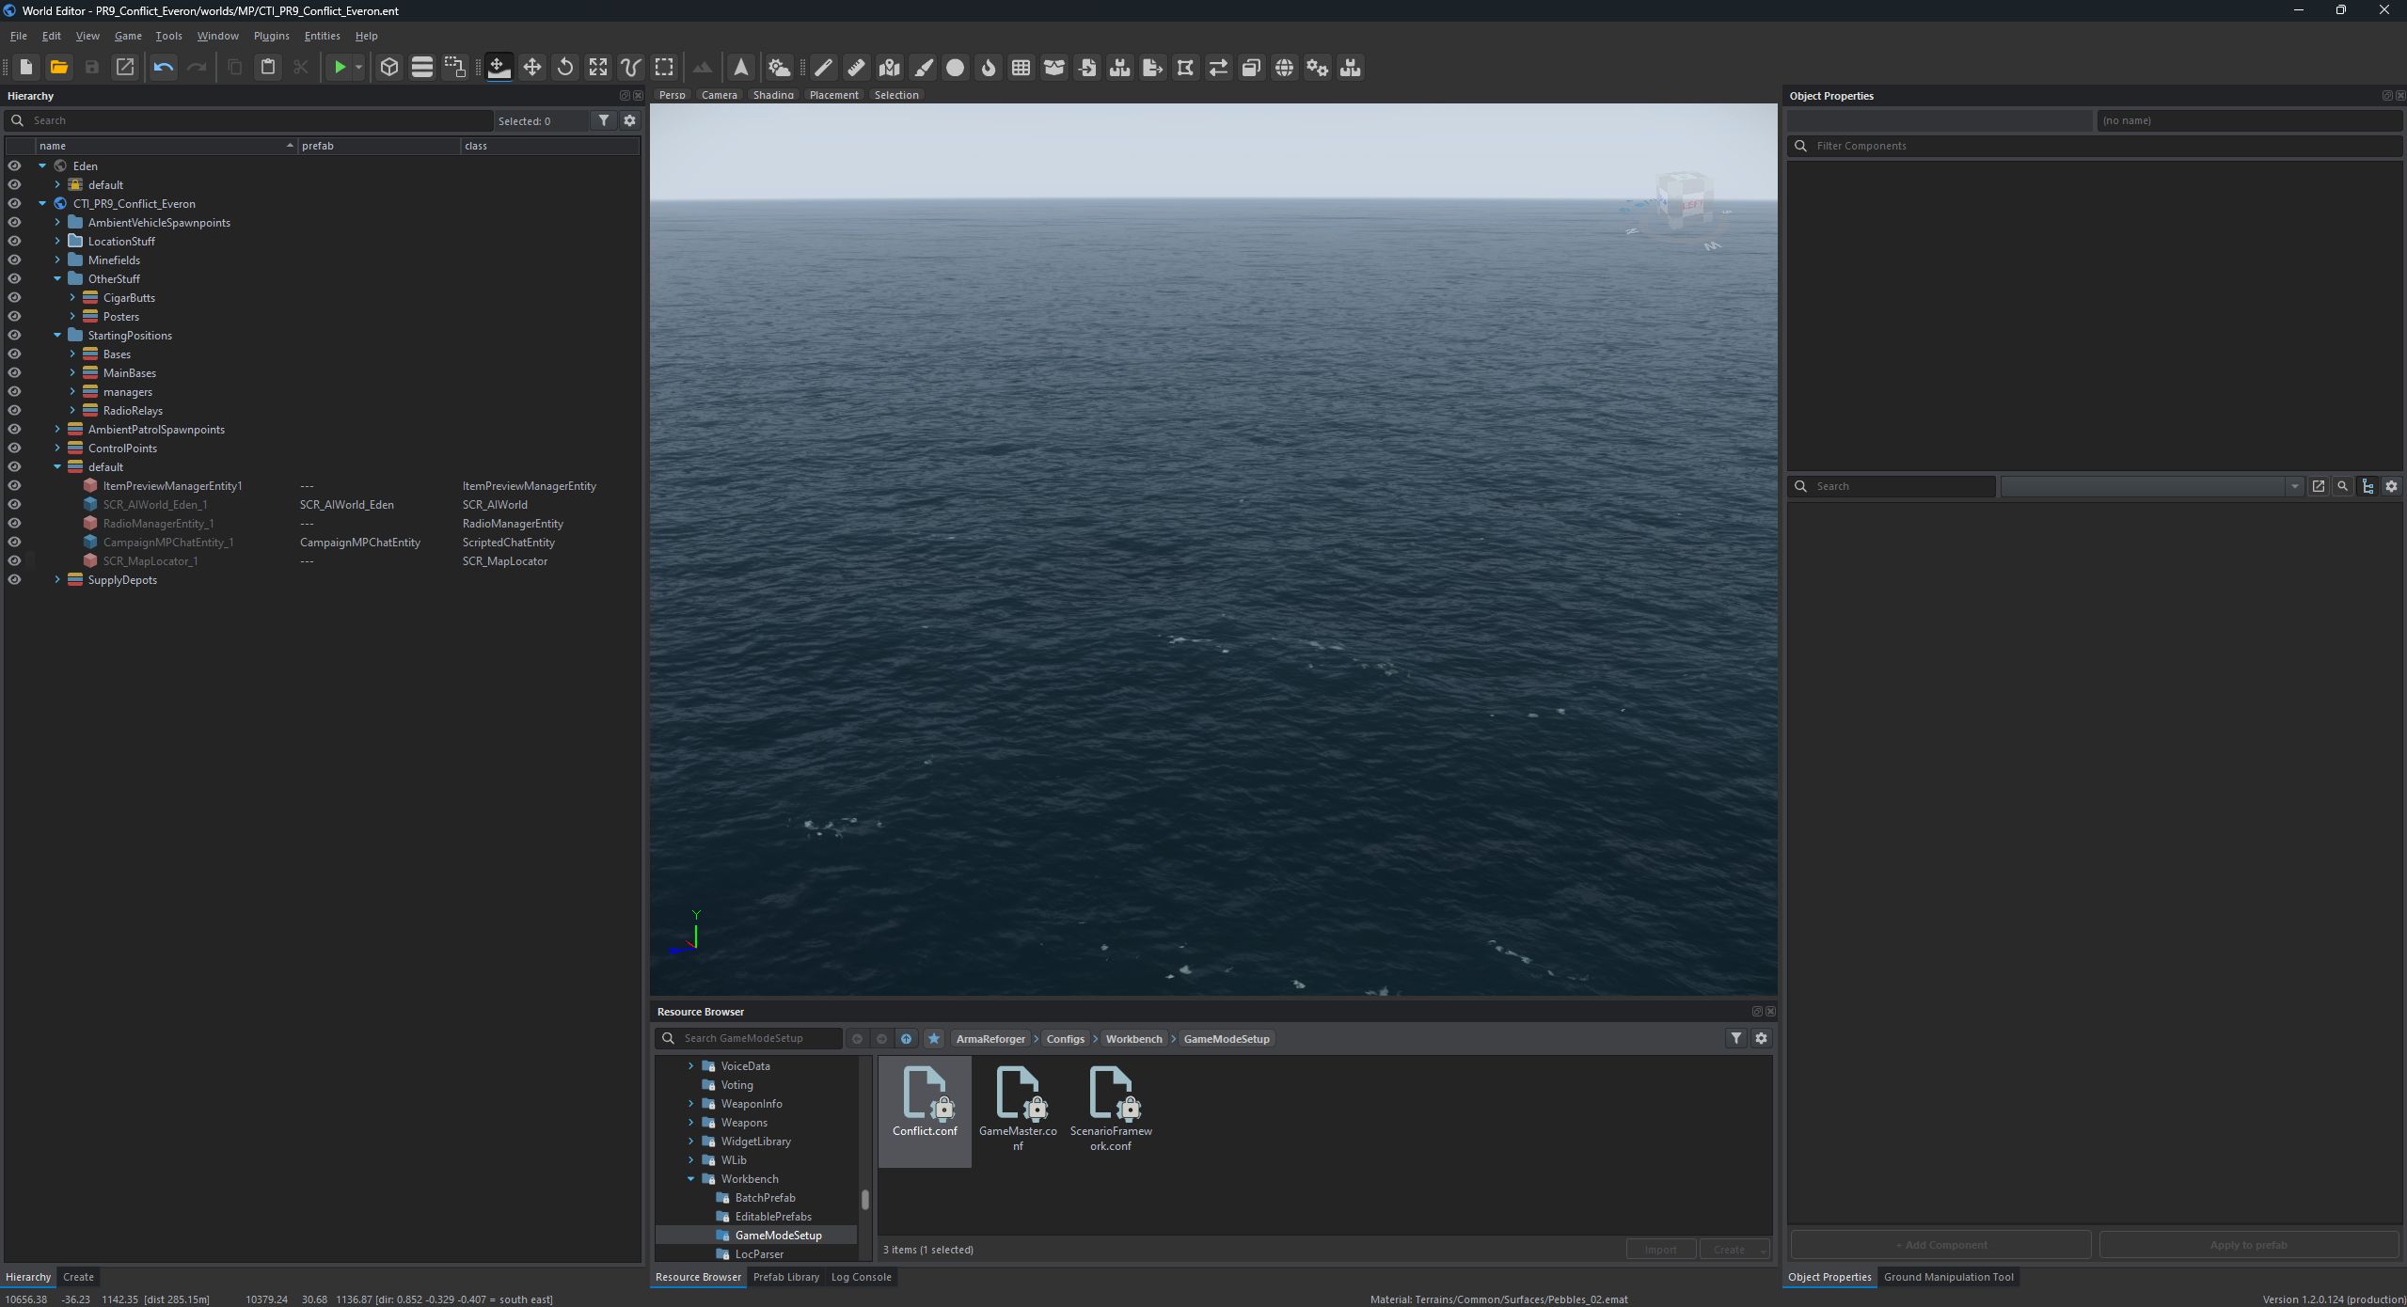
Task: Click the green Play in editor button
Action: pos(340,67)
